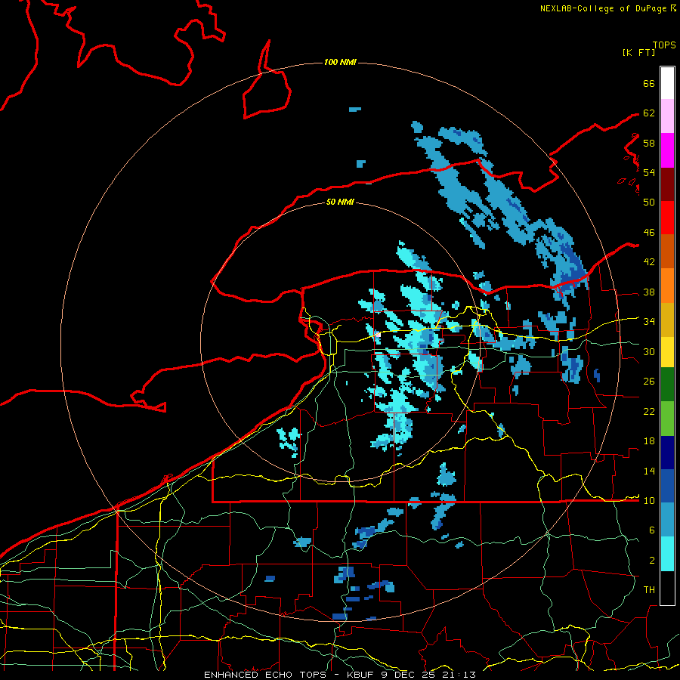Click the legend label 'TH'
This screenshot has height=680, width=680.
(649, 590)
